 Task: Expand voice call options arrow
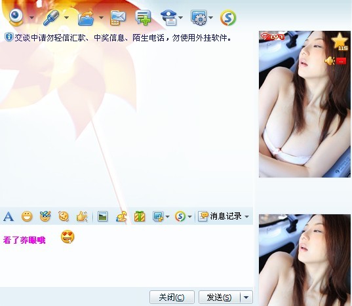66,17
